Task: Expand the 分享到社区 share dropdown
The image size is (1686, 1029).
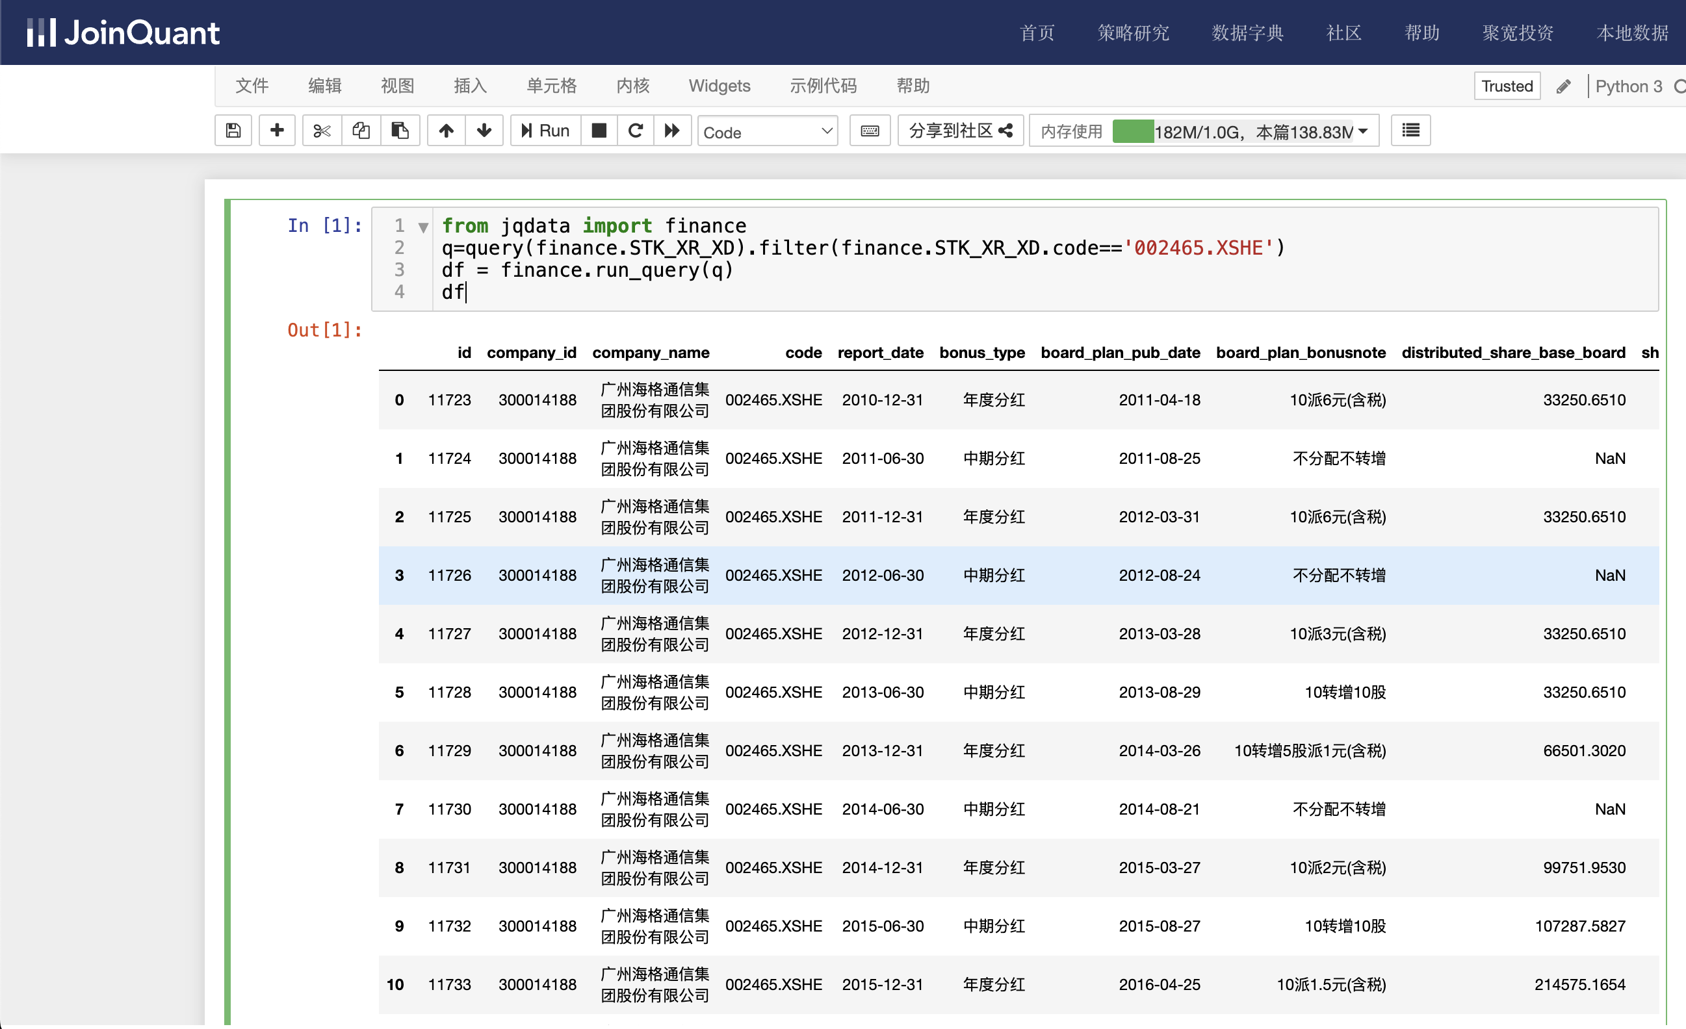Action: click(956, 131)
